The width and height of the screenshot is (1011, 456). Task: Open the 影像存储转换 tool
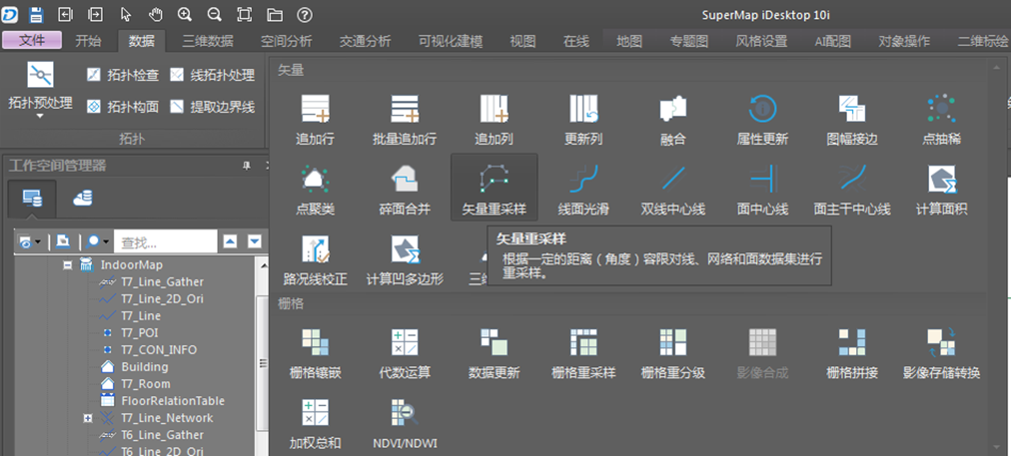coord(941,353)
